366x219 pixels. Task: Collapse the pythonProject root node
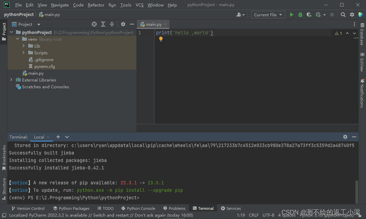[12, 32]
